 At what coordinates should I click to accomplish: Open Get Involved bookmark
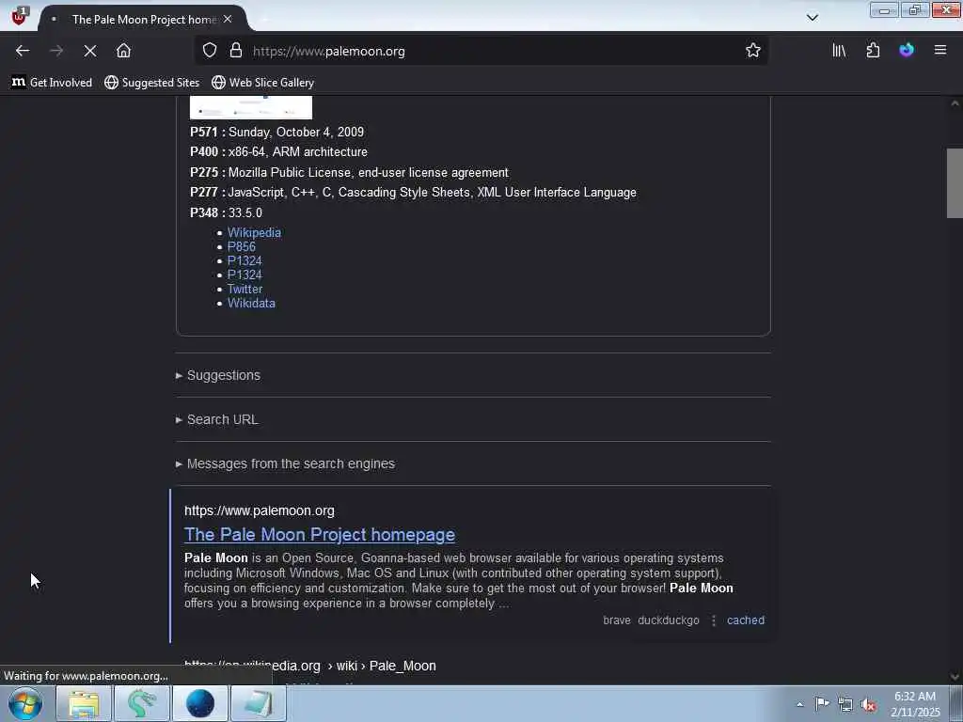[53, 83]
